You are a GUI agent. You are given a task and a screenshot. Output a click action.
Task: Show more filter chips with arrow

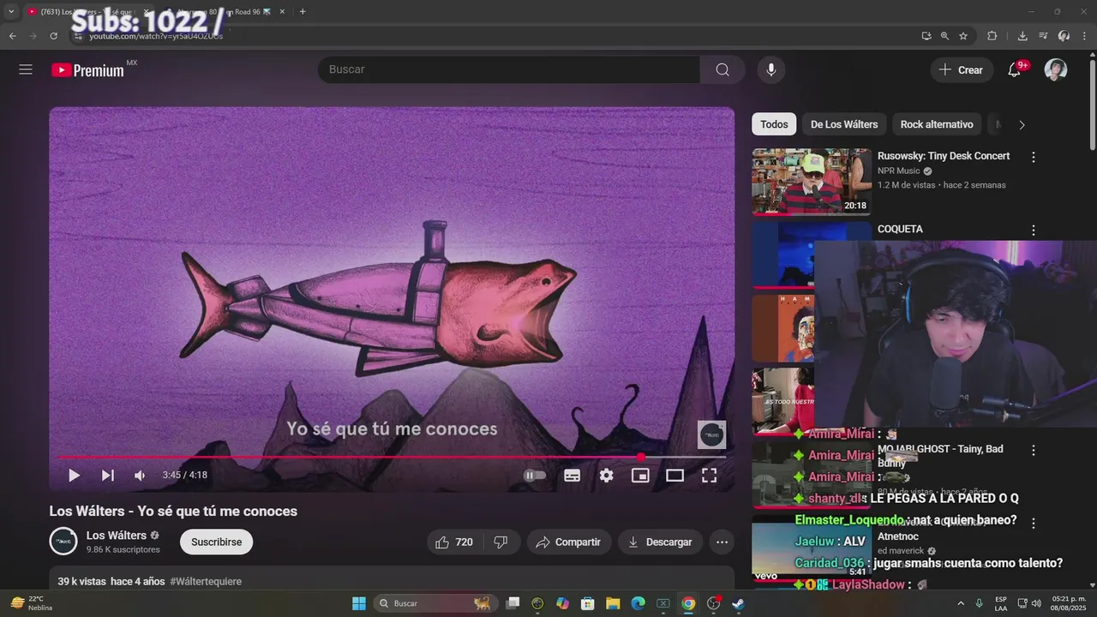(1022, 124)
